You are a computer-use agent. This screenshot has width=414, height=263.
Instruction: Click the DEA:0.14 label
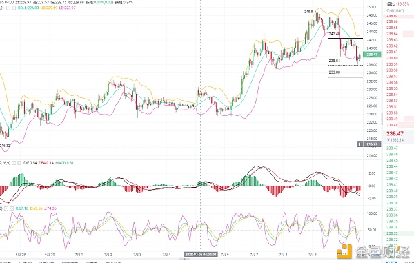(x=46, y=163)
